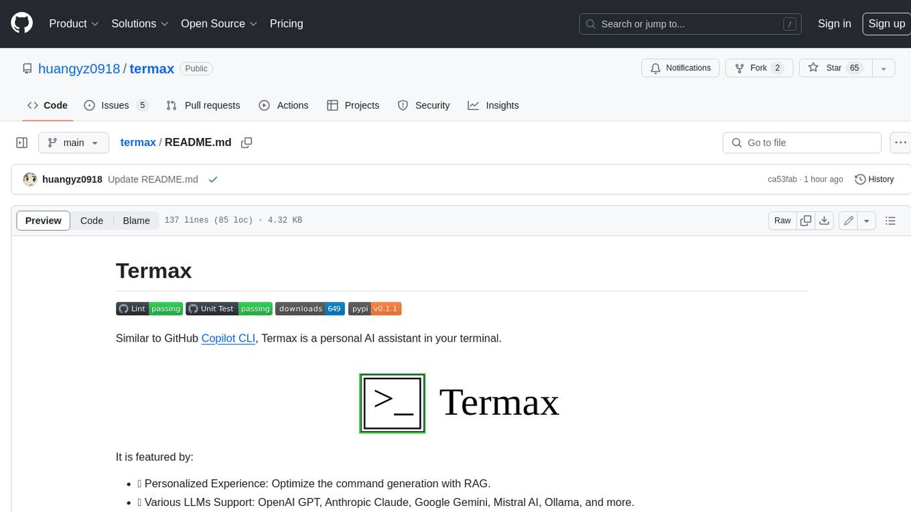Open more edit options dropdown arrow
Image resolution: width=911 pixels, height=512 pixels.
pos(867,220)
